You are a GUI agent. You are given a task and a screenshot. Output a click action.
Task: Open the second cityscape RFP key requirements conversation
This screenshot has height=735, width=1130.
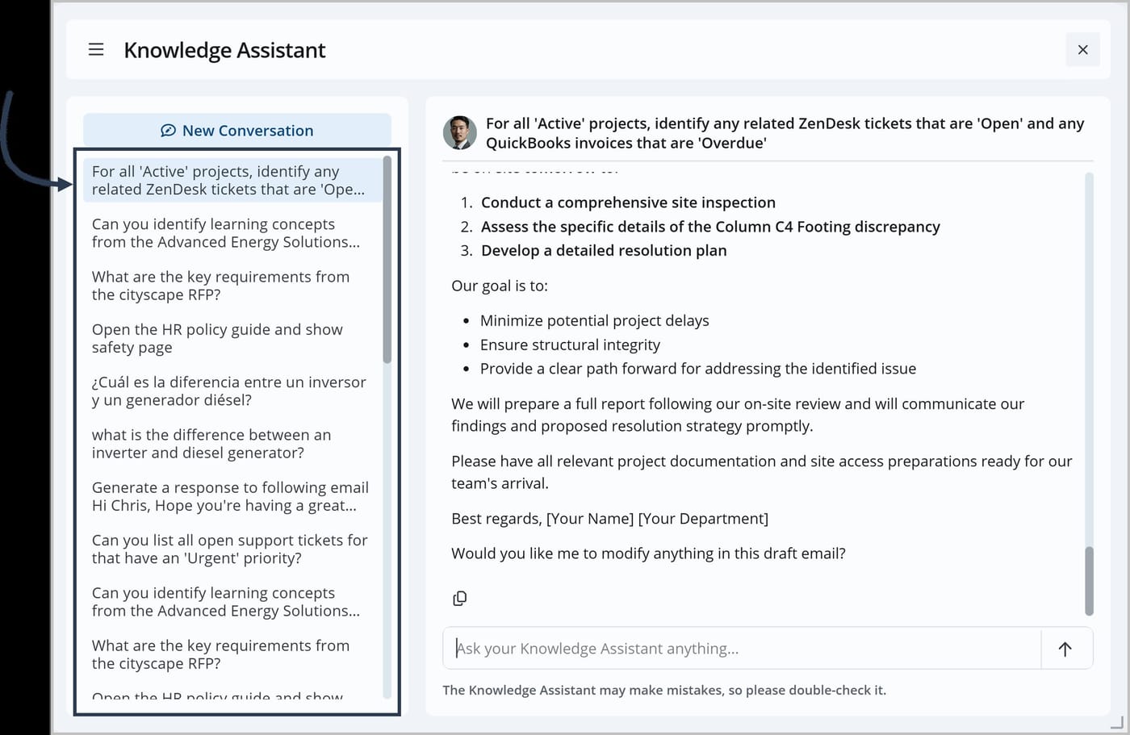point(232,654)
